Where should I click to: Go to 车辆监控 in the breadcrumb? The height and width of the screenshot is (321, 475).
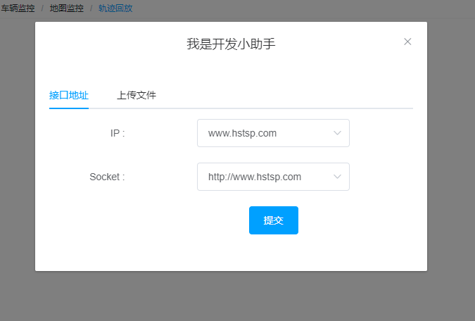pyautogui.click(x=18, y=8)
